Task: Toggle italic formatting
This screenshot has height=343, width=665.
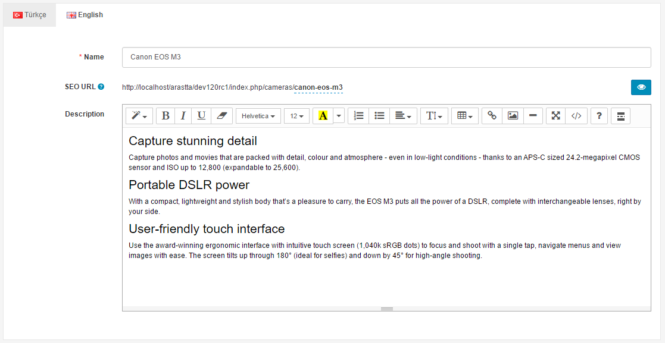Action: point(183,116)
